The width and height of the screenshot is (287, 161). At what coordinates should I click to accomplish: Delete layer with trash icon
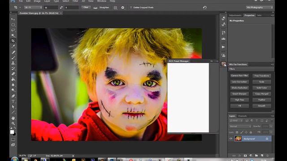pyautogui.click(x=267, y=156)
